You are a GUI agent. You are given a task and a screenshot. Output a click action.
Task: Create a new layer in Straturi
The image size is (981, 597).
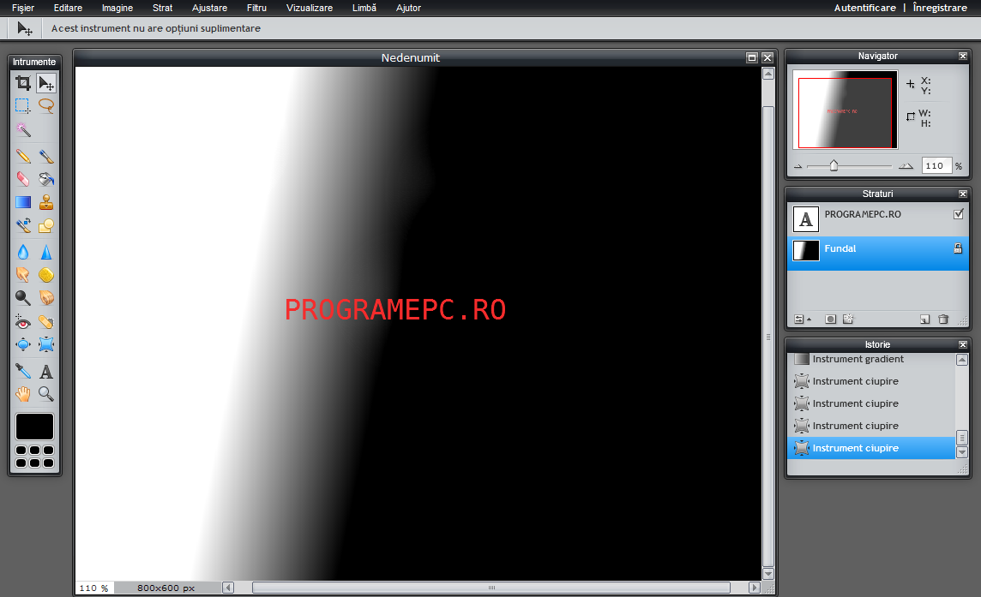(x=924, y=319)
